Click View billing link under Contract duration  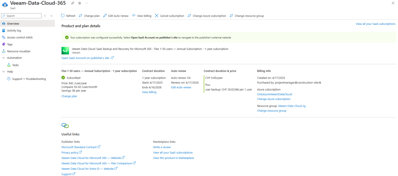(x=149, y=92)
